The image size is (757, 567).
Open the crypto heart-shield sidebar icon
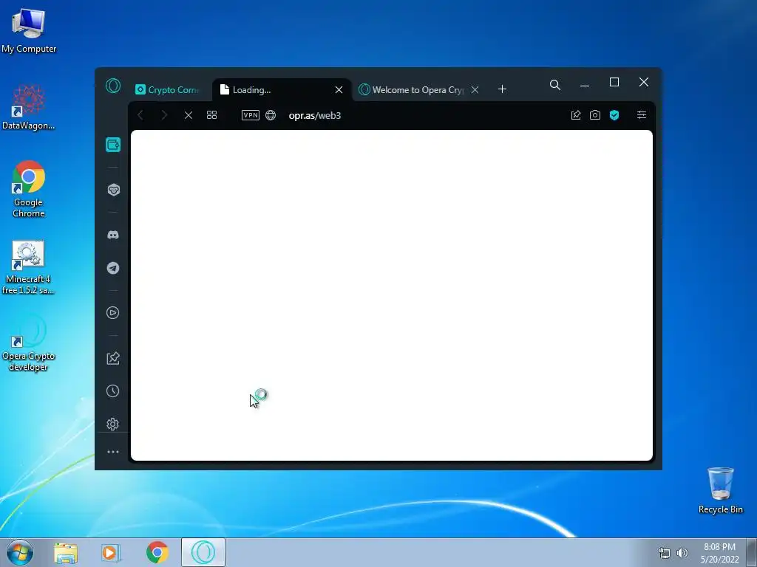click(113, 190)
